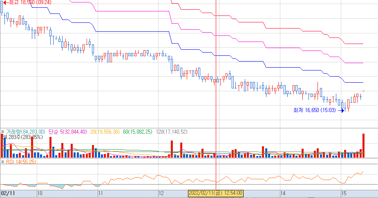
Task: Click the 12 hour mark on time axis
Action: pos(161,193)
